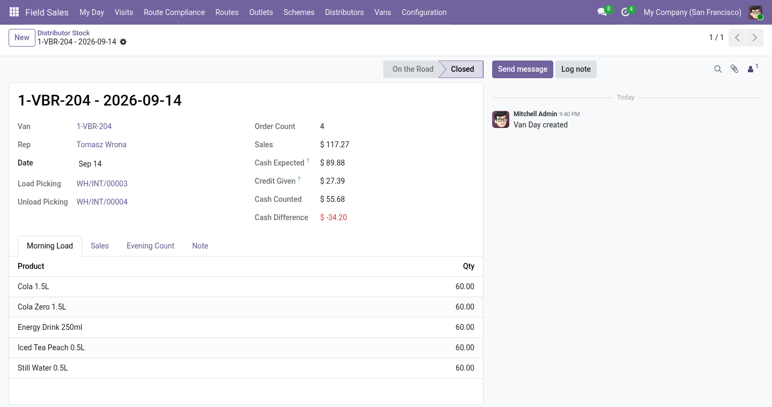Open Routes menu

(x=227, y=12)
